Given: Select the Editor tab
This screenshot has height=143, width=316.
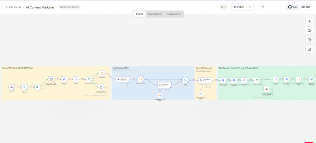Looking at the screenshot, I should point(139,14).
